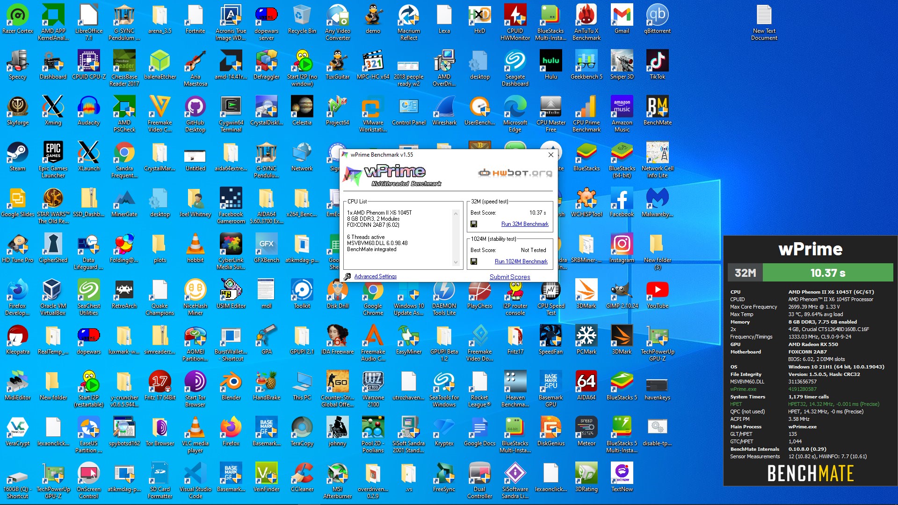This screenshot has width=898, height=505.
Task: Select the DiskGenius desktop icon
Action: coord(551,432)
